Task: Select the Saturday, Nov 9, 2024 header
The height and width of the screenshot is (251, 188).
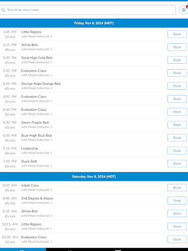Action: pos(94,176)
